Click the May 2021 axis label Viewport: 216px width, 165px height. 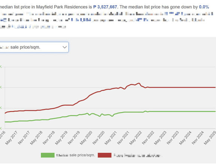(111, 138)
